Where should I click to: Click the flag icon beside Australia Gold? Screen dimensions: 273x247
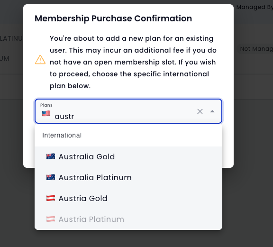pyautogui.click(x=51, y=156)
